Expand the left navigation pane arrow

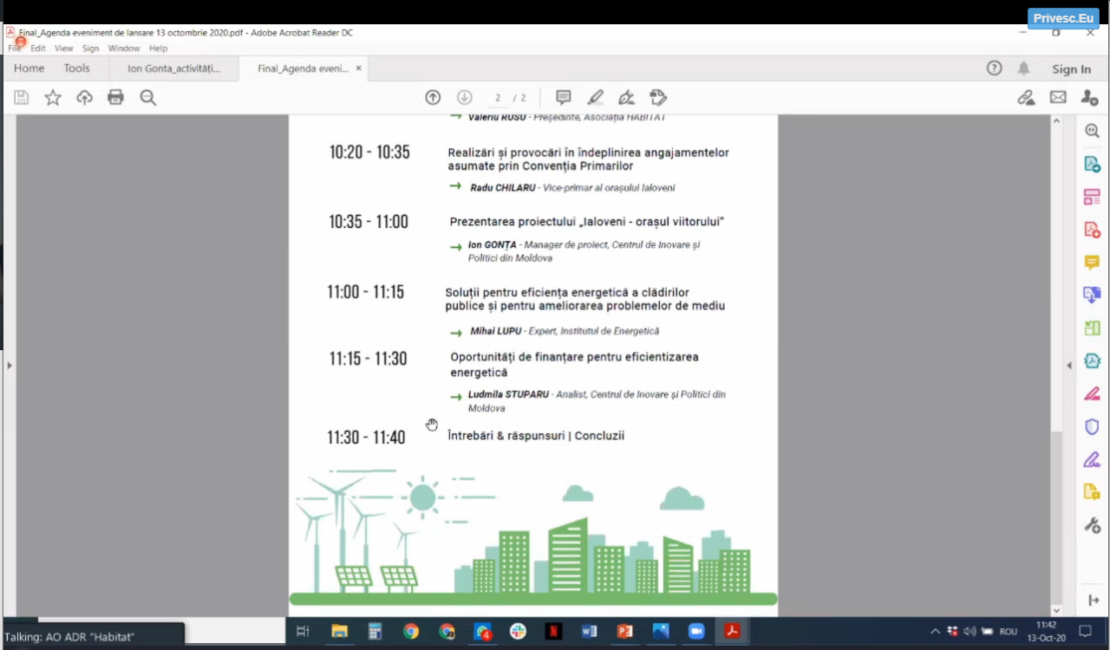[x=10, y=366]
